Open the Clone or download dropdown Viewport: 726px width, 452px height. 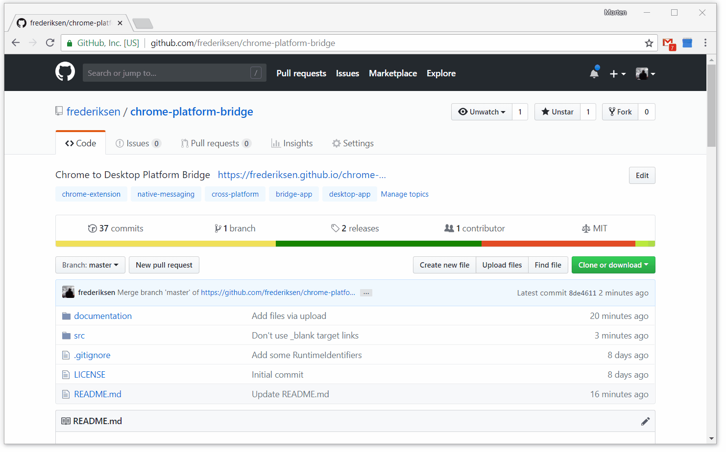(613, 265)
